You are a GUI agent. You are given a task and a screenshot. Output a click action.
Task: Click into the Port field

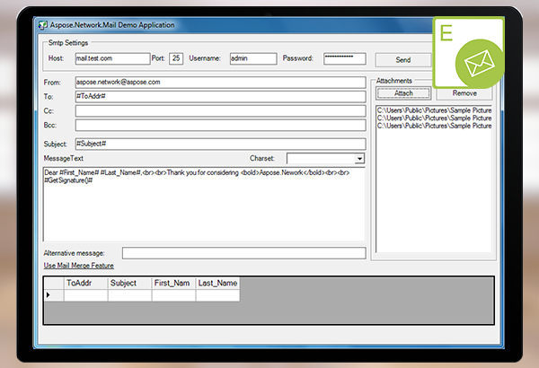176,58
